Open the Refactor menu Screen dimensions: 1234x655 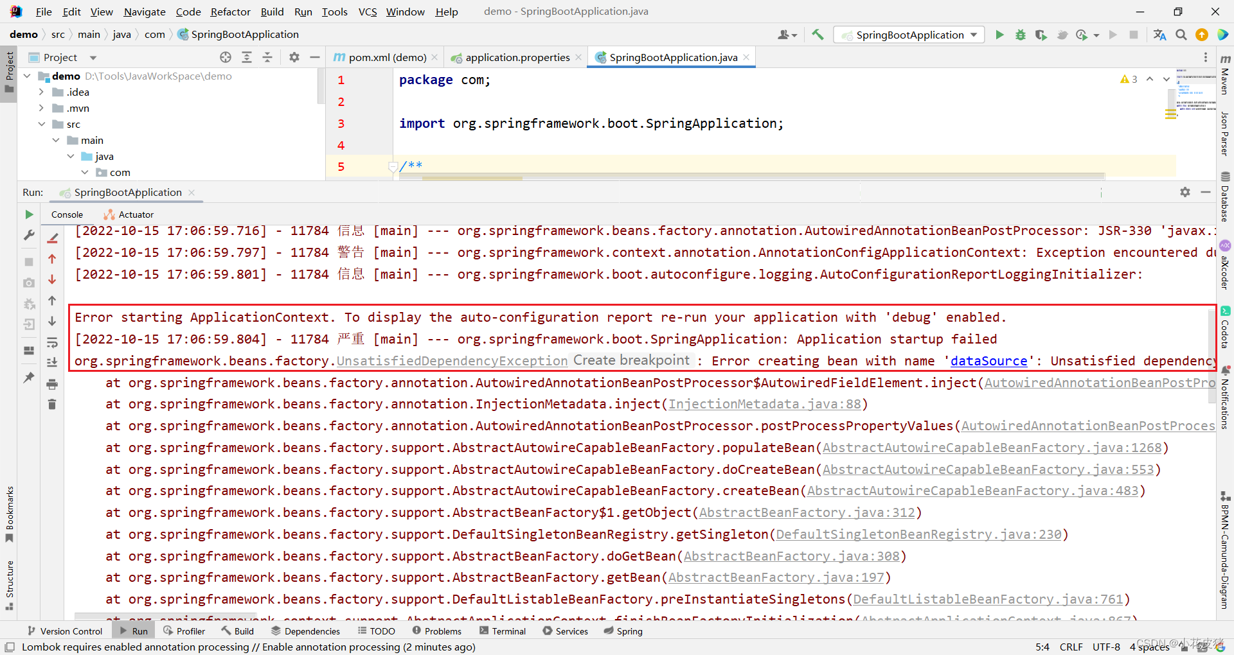pos(230,12)
